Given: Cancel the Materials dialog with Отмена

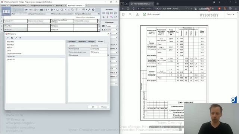Looking at the screenshot, I should [x=104, y=107].
